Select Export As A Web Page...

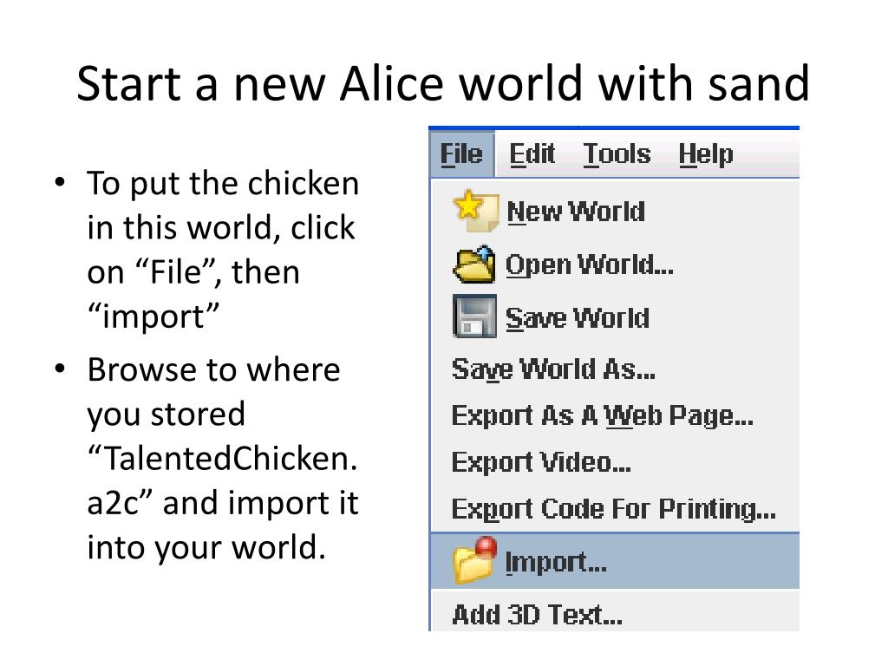point(602,415)
